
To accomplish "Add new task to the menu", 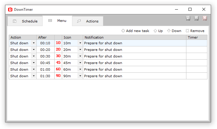I will tap(135, 31).
